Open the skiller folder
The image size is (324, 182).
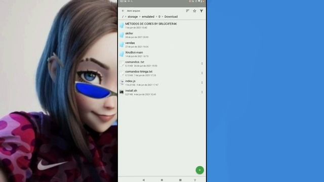click(x=162, y=35)
